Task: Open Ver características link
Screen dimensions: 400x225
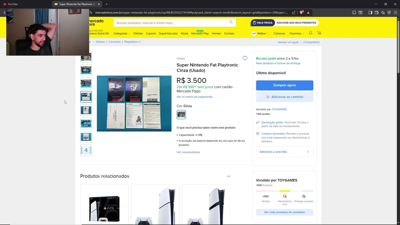Action: 188,152
